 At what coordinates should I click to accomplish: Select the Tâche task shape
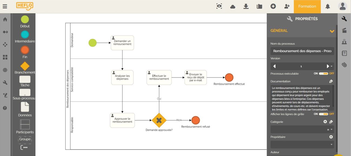[x=25, y=79]
